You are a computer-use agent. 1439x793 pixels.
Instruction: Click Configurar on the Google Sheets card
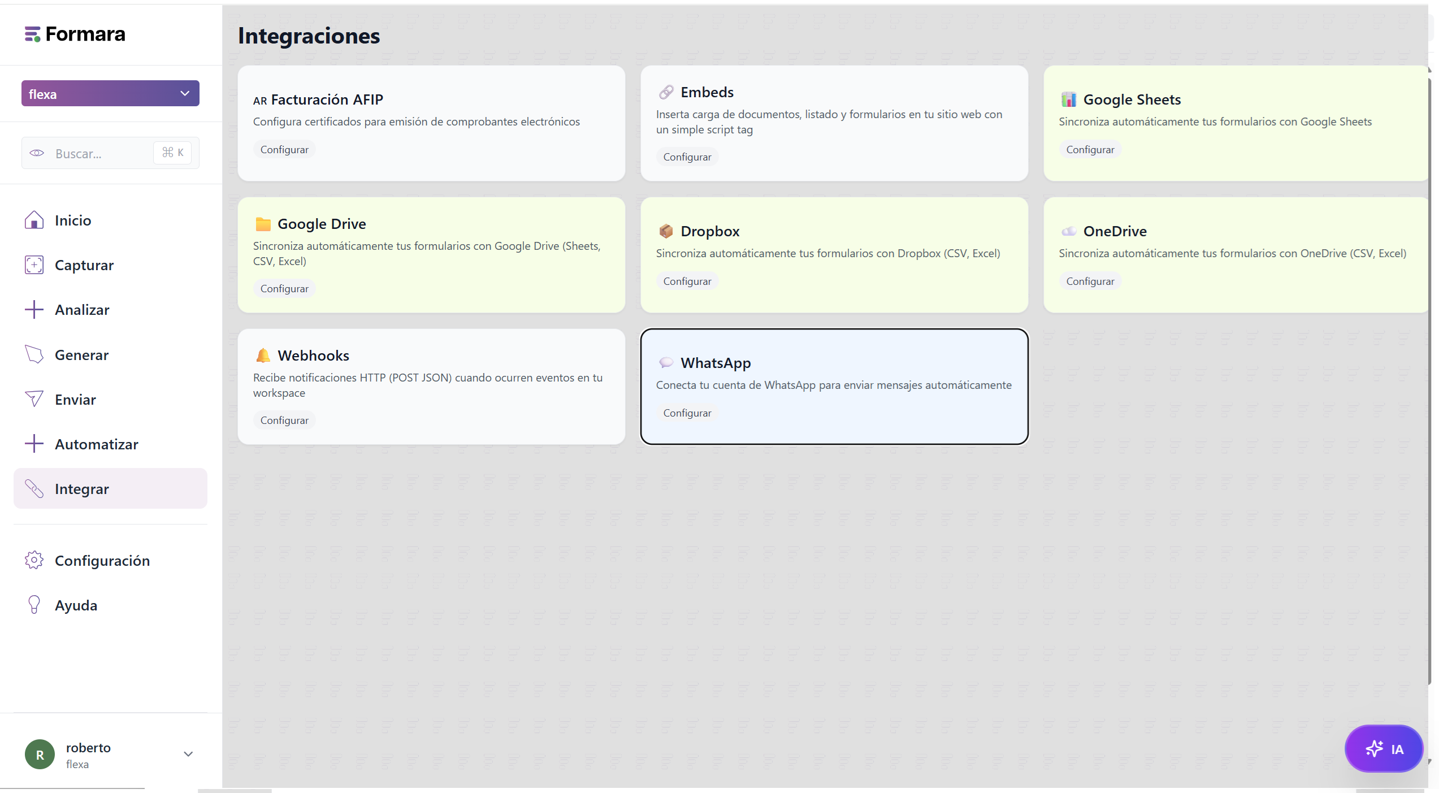click(1090, 149)
